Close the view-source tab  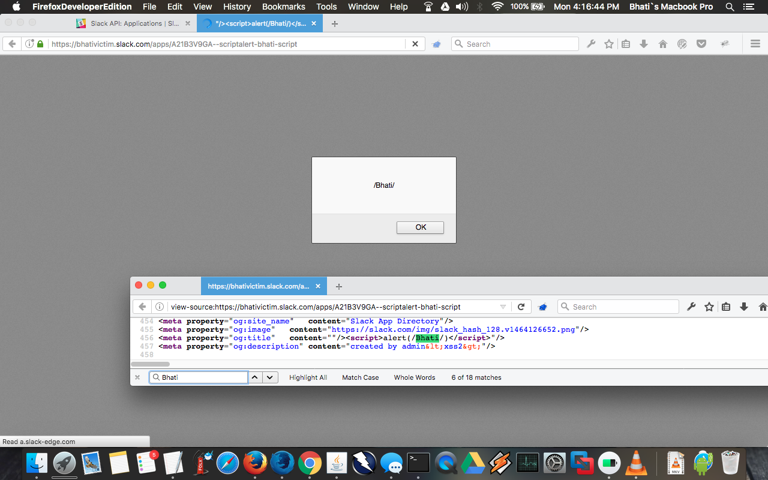pos(318,286)
